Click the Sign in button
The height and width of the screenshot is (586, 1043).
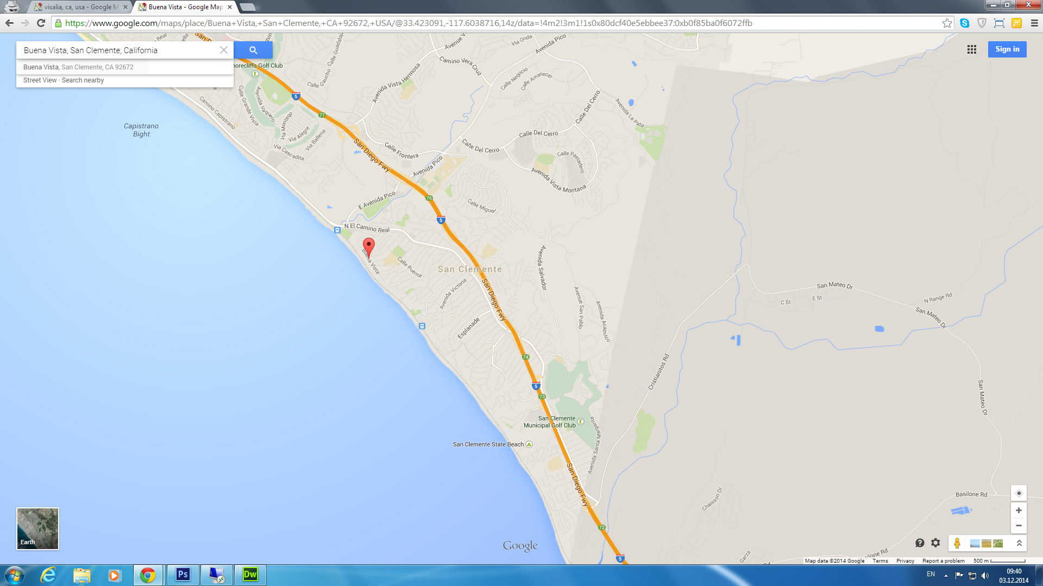1007,49
